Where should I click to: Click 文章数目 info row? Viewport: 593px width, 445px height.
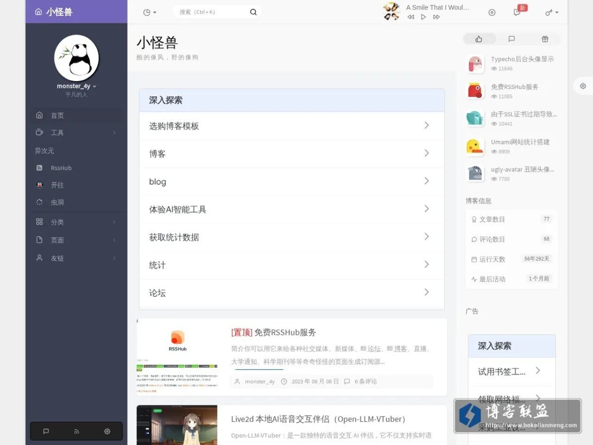click(x=512, y=219)
